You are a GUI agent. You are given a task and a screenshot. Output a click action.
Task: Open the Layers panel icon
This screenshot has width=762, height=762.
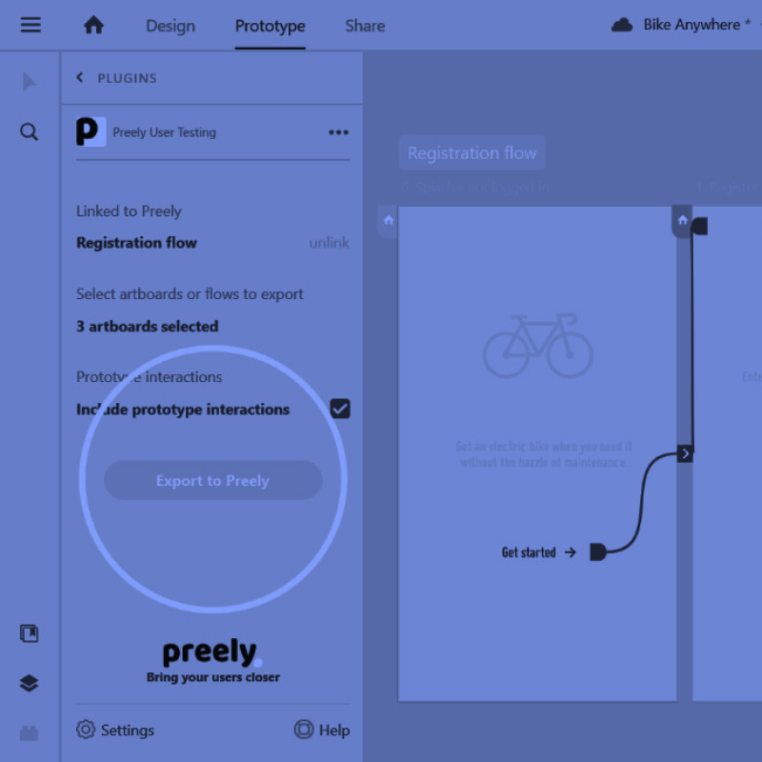pos(30,683)
